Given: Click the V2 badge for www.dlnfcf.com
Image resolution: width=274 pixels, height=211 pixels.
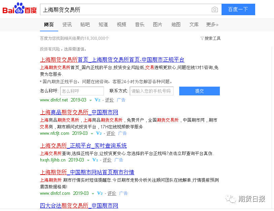Looking at the screenshot, I should [100, 193].
